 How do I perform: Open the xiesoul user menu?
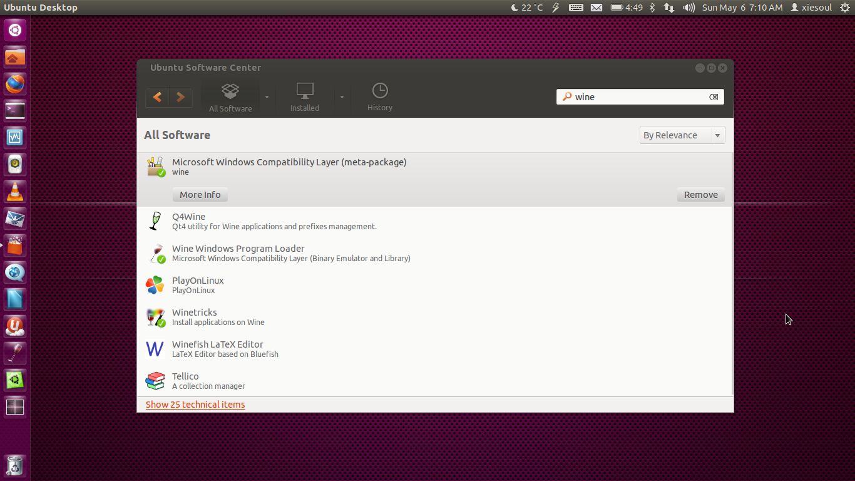(811, 8)
